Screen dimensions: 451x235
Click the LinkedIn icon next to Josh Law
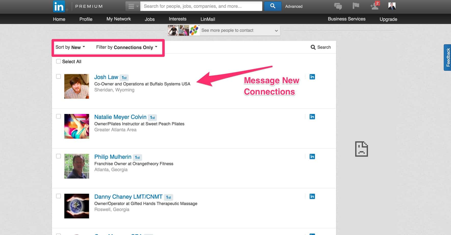tap(312, 77)
